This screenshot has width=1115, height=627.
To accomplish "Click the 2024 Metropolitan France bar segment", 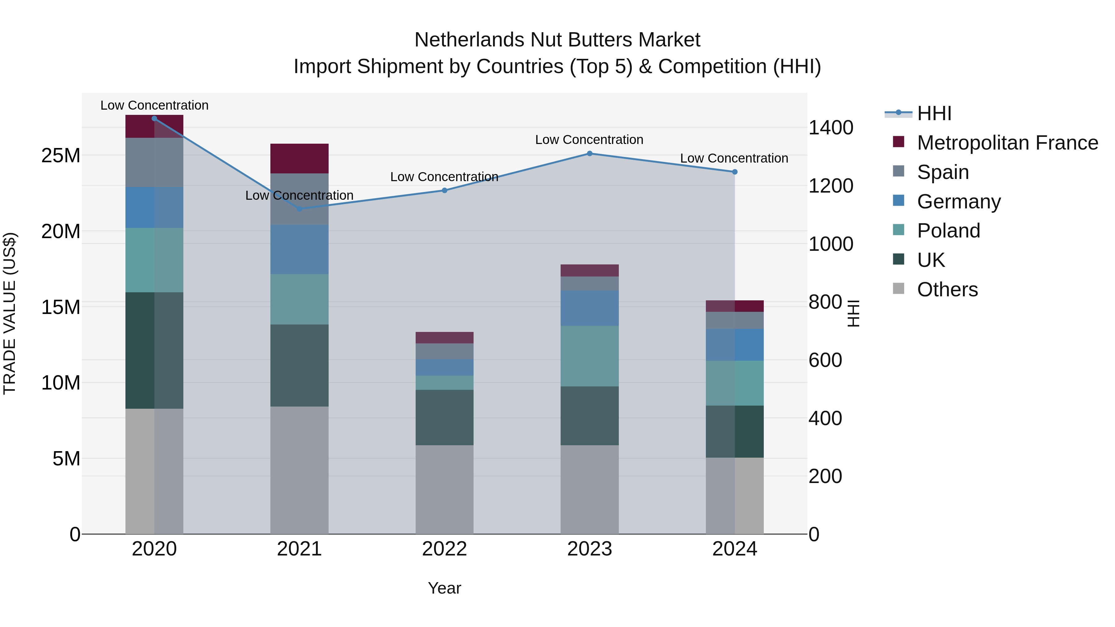I will [735, 306].
